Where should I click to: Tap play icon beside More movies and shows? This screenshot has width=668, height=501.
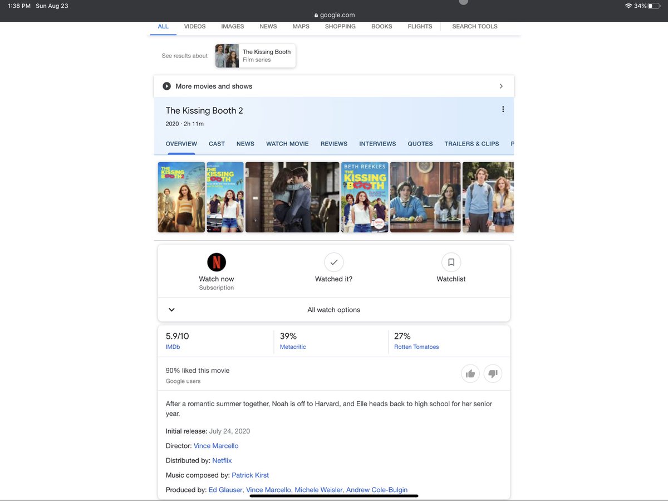pyautogui.click(x=166, y=86)
